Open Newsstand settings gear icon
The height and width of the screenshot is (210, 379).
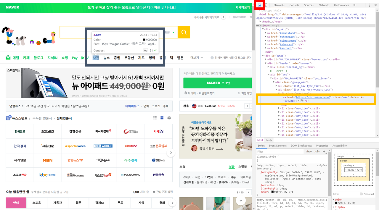click(169, 118)
